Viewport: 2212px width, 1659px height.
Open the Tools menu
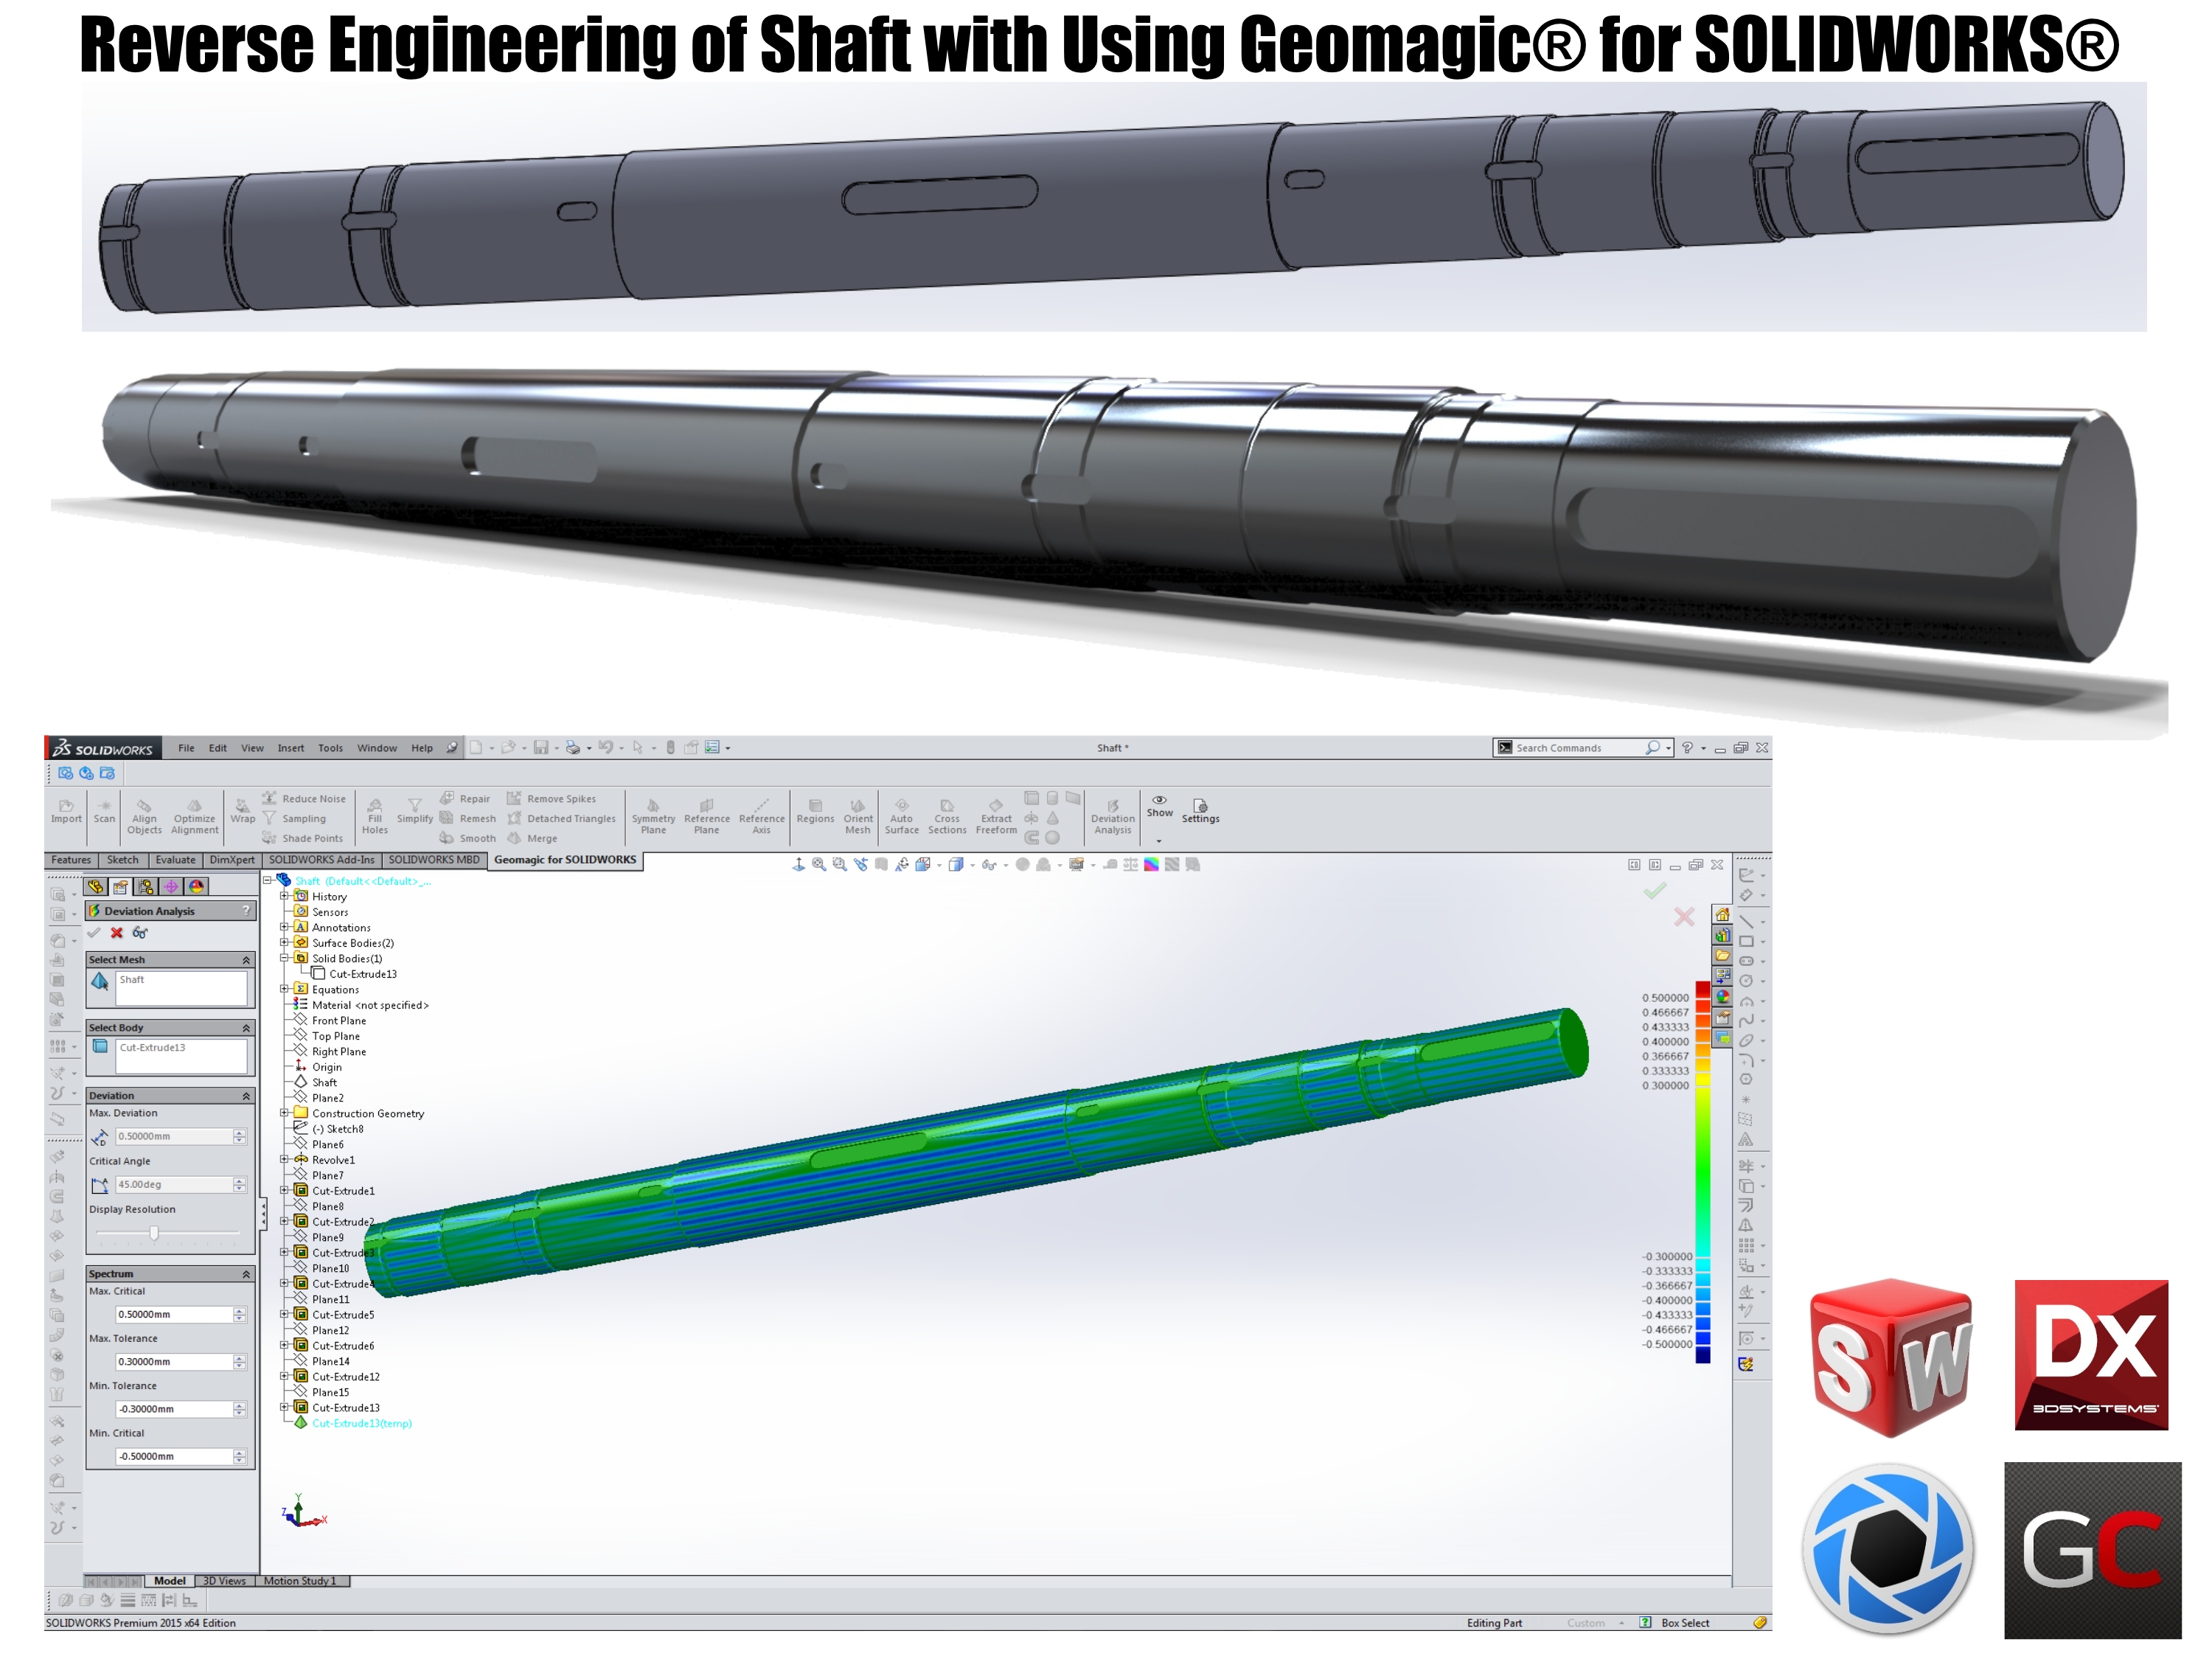point(330,748)
